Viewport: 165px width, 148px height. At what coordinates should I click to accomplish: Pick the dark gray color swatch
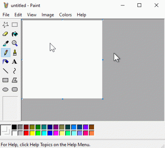20,127
